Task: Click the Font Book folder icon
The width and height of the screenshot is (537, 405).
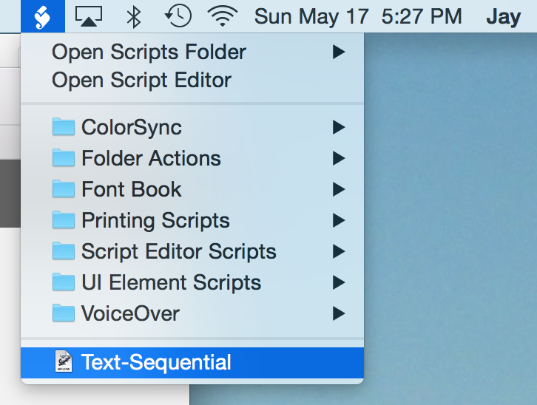Action: (x=64, y=189)
